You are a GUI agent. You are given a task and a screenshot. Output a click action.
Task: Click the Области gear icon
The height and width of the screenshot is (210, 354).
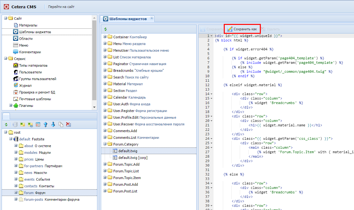16,38
